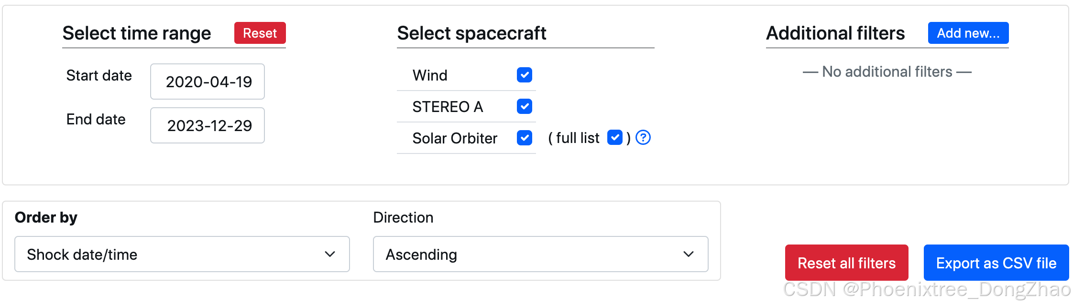This screenshot has width=1073, height=306.
Task: Click Export as CSV file button
Action: (996, 263)
